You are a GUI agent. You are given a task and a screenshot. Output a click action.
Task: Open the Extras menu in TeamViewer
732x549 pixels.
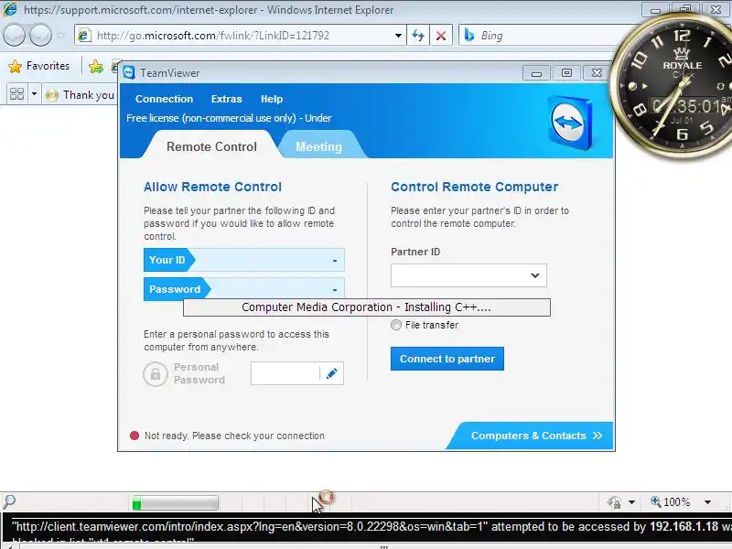click(x=226, y=99)
